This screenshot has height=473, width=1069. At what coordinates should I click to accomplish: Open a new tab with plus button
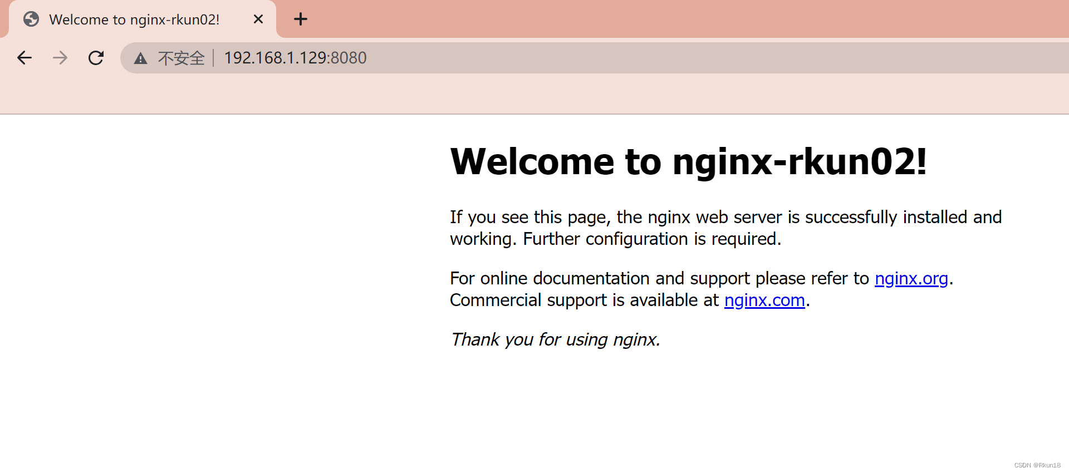(x=301, y=19)
